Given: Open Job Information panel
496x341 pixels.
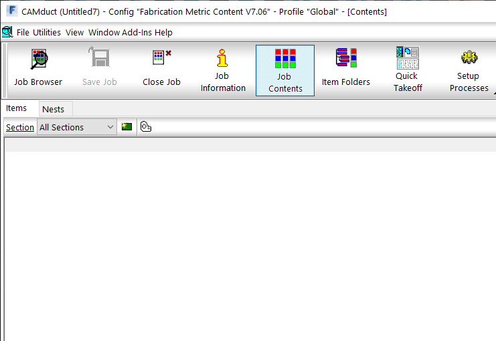Looking at the screenshot, I should pyautogui.click(x=223, y=70).
